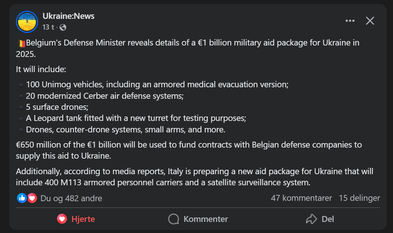Click the Del label to share
The image size is (393, 233).
[328, 219]
